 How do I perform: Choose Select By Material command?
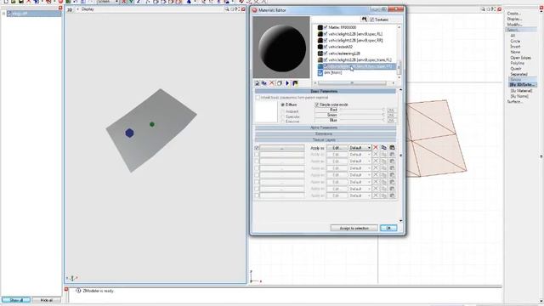coord(521,91)
